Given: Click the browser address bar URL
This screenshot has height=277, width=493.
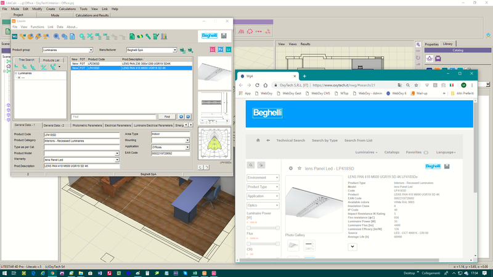Looking at the screenshot, I should (x=344, y=85).
